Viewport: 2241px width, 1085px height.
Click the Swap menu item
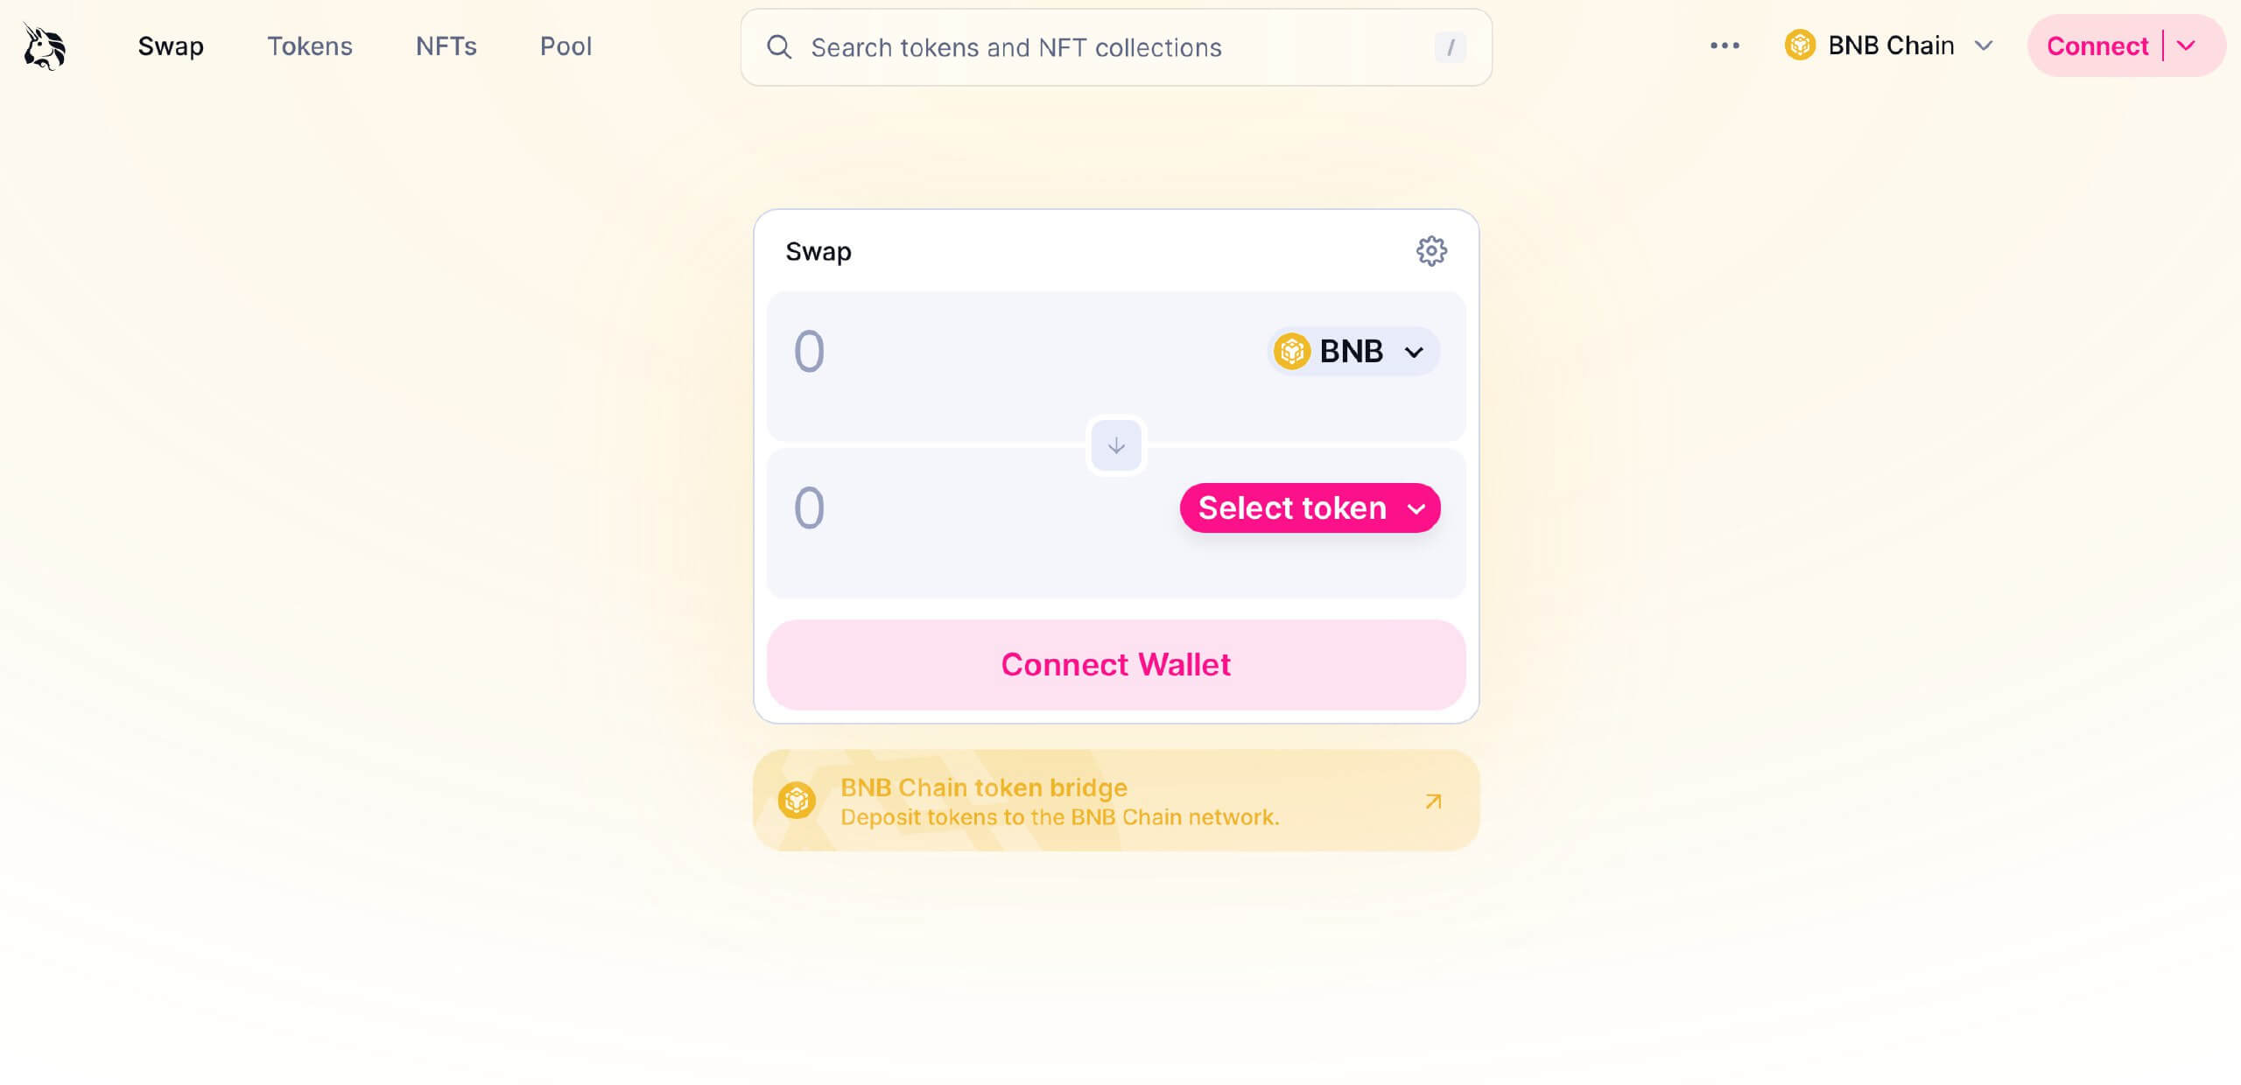[170, 45]
